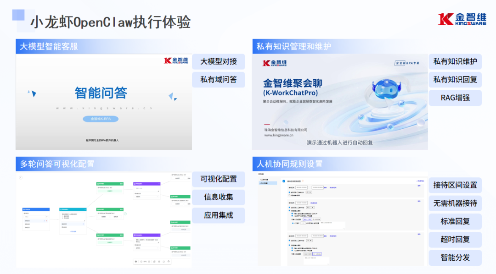Click the 80% zoom level control in the toolbar
The width and height of the screenshot is (496, 274).
point(145,261)
